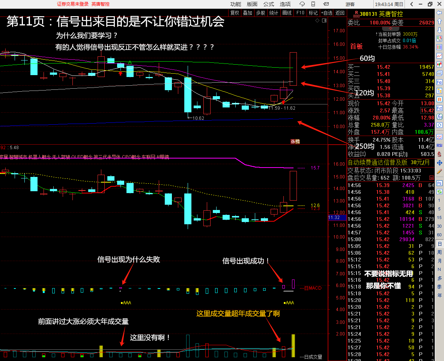Expand the red chevron under 委比 row
This screenshot has width=444, height=361.
tap(390, 29)
